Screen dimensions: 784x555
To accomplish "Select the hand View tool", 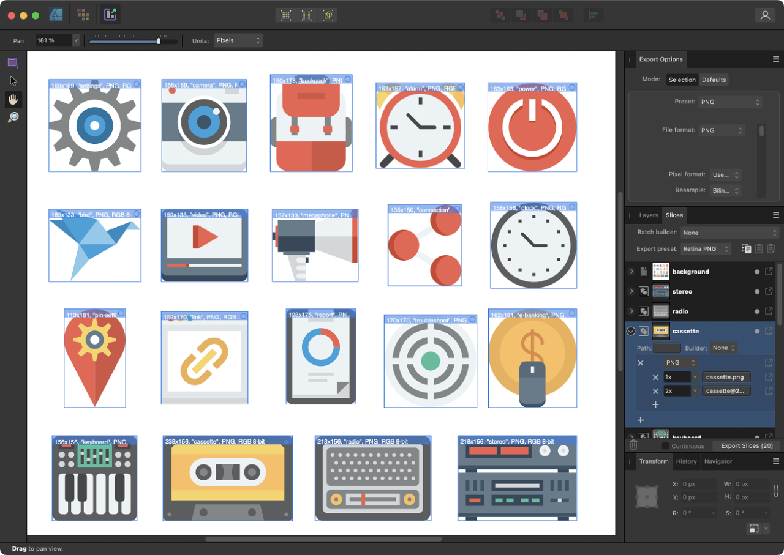I will point(13,99).
